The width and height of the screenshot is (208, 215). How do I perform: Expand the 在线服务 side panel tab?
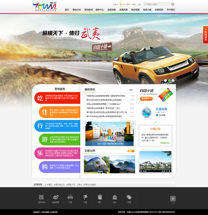click(205, 35)
